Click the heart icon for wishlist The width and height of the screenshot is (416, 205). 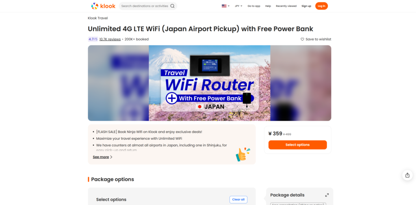(x=302, y=39)
